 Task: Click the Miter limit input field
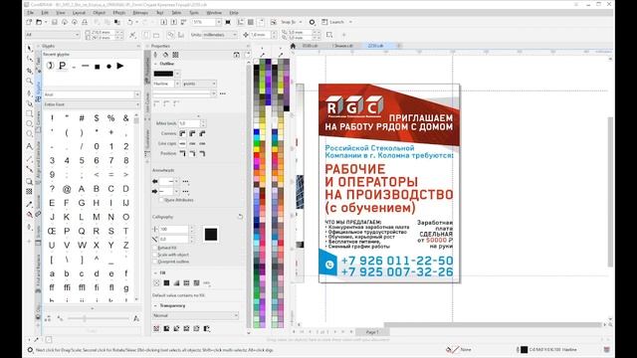190,123
